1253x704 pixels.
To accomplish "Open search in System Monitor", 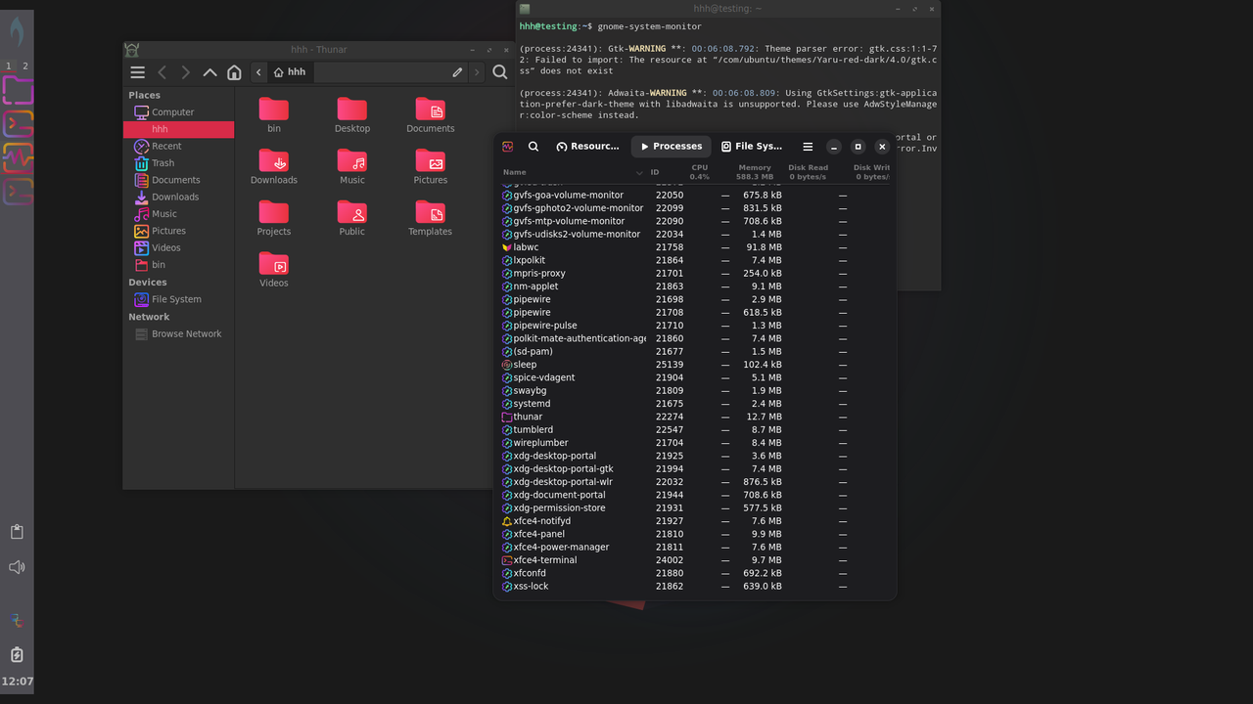I will [x=534, y=147].
